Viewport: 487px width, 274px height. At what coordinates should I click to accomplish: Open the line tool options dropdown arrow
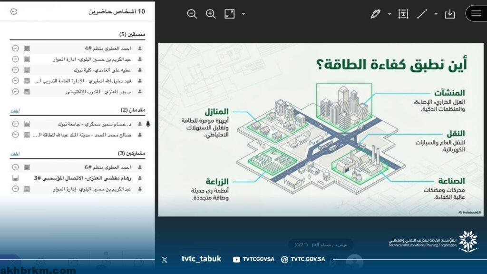click(x=436, y=14)
